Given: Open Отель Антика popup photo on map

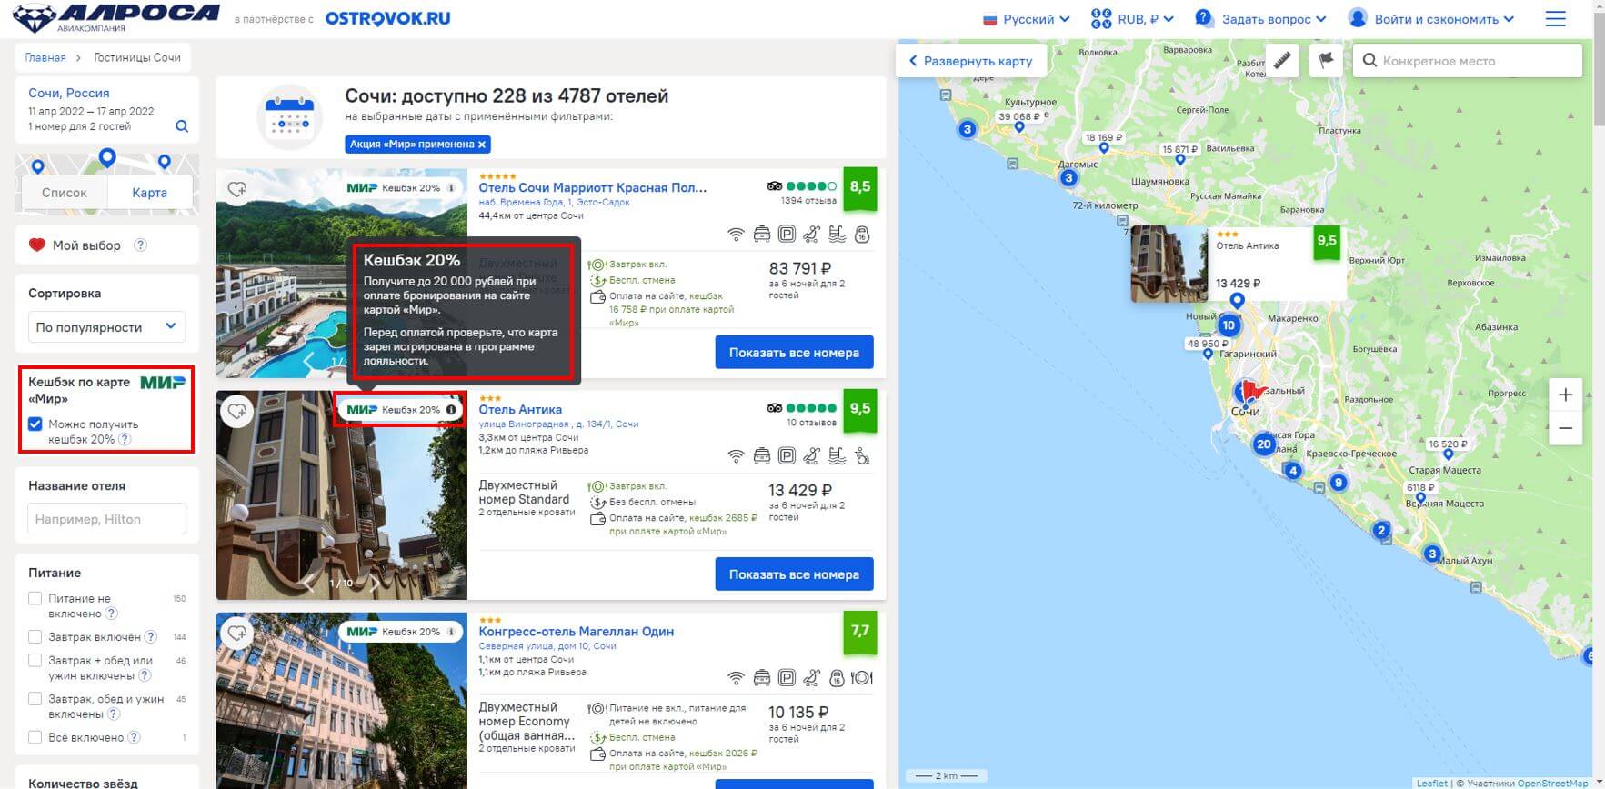Looking at the screenshot, I should pyautogui.click(x=1169, y=265).
